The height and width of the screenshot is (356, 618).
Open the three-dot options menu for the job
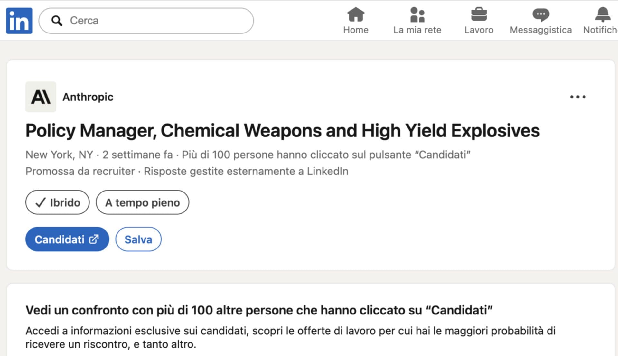578,97
